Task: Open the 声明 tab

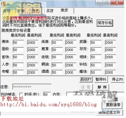Action: (x=21, y=11)
